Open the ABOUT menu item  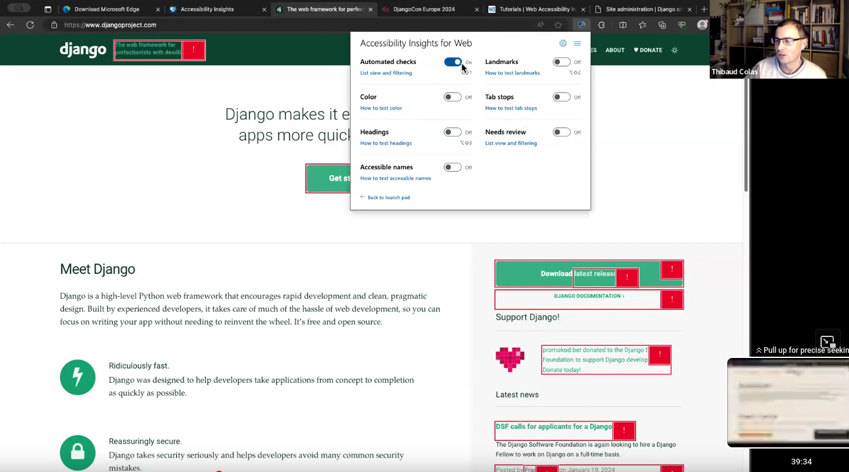click(614, 50)
